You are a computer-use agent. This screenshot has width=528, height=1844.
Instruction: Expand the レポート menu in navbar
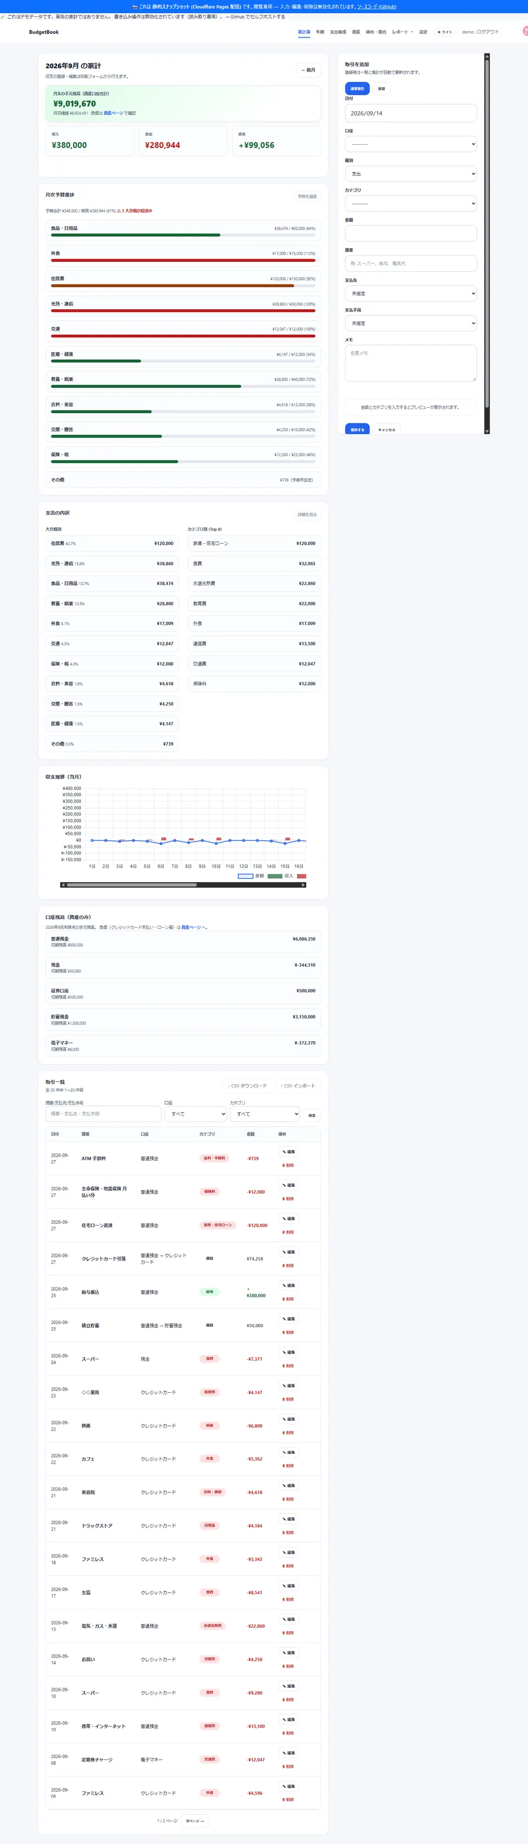[x=402, y=32]
